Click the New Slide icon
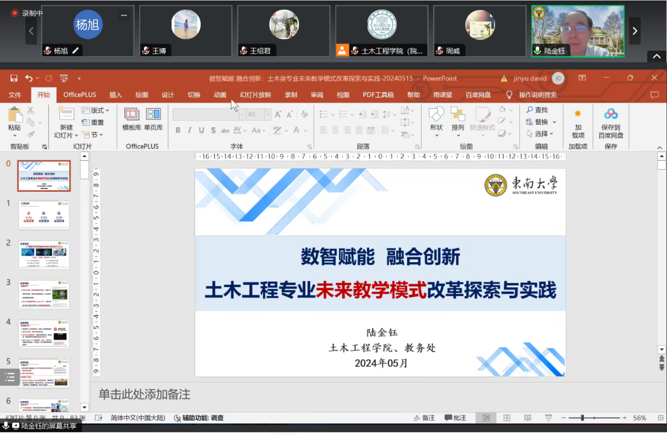The image size is (667, 435). [66, 114]
